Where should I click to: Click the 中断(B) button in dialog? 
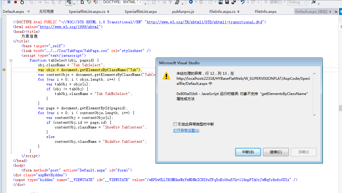point(248,152)
